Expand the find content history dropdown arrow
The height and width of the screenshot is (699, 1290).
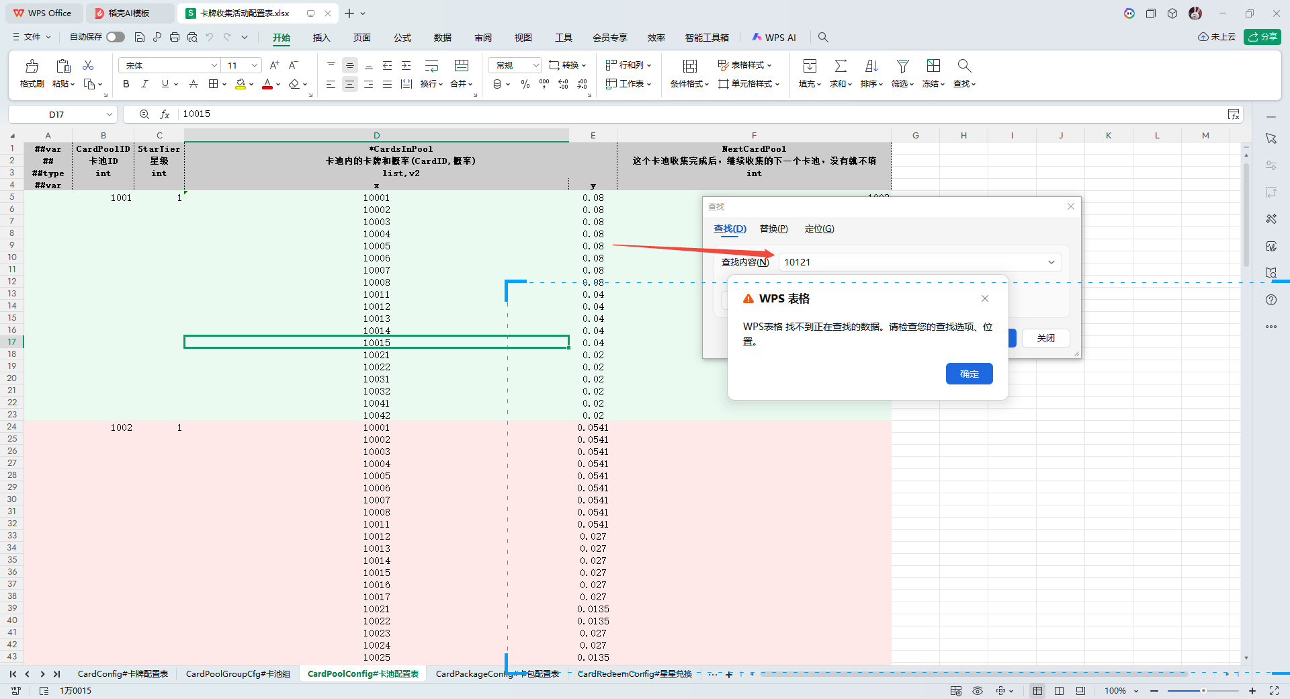point(1051,262)
